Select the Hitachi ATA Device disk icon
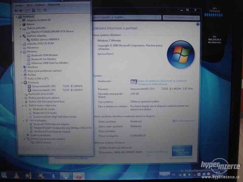 pos(28,32)
